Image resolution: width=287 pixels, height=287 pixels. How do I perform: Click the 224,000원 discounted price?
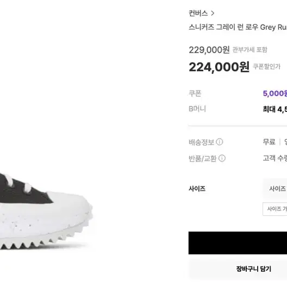(x=219, y=67)
